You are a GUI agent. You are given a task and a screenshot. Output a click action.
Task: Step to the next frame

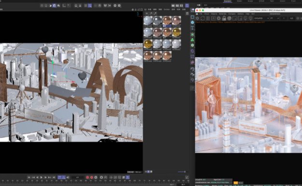[46, 177]
